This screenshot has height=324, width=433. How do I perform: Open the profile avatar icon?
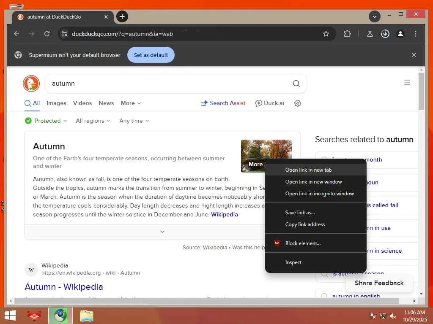coord(400,34)
